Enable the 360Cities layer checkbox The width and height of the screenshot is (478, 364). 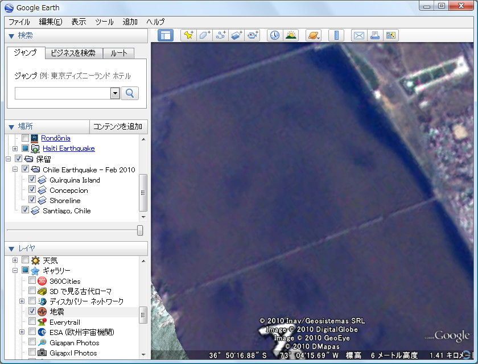(x=32, y=280)
